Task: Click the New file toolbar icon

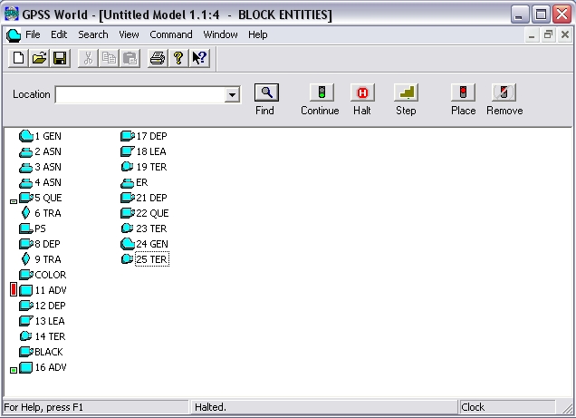Action: [x=19, y=58]
